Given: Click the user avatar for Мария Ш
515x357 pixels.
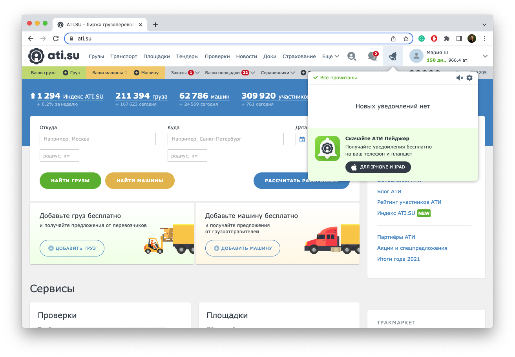Looking at the screenshot, I should 416,56.
